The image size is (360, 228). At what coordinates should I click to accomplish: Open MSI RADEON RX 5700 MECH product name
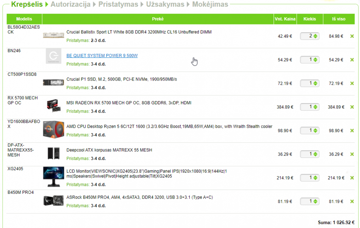coord(129,103)
